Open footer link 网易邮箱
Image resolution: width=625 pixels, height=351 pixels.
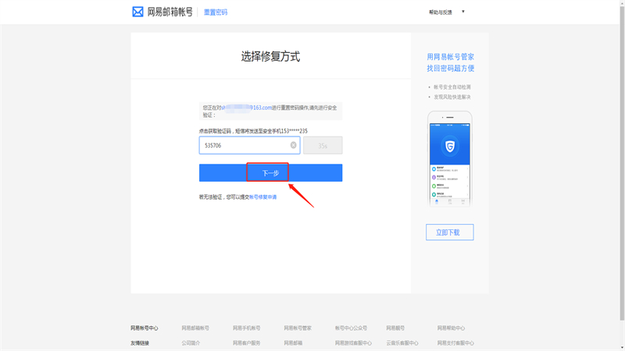click(x=294, y=342)
